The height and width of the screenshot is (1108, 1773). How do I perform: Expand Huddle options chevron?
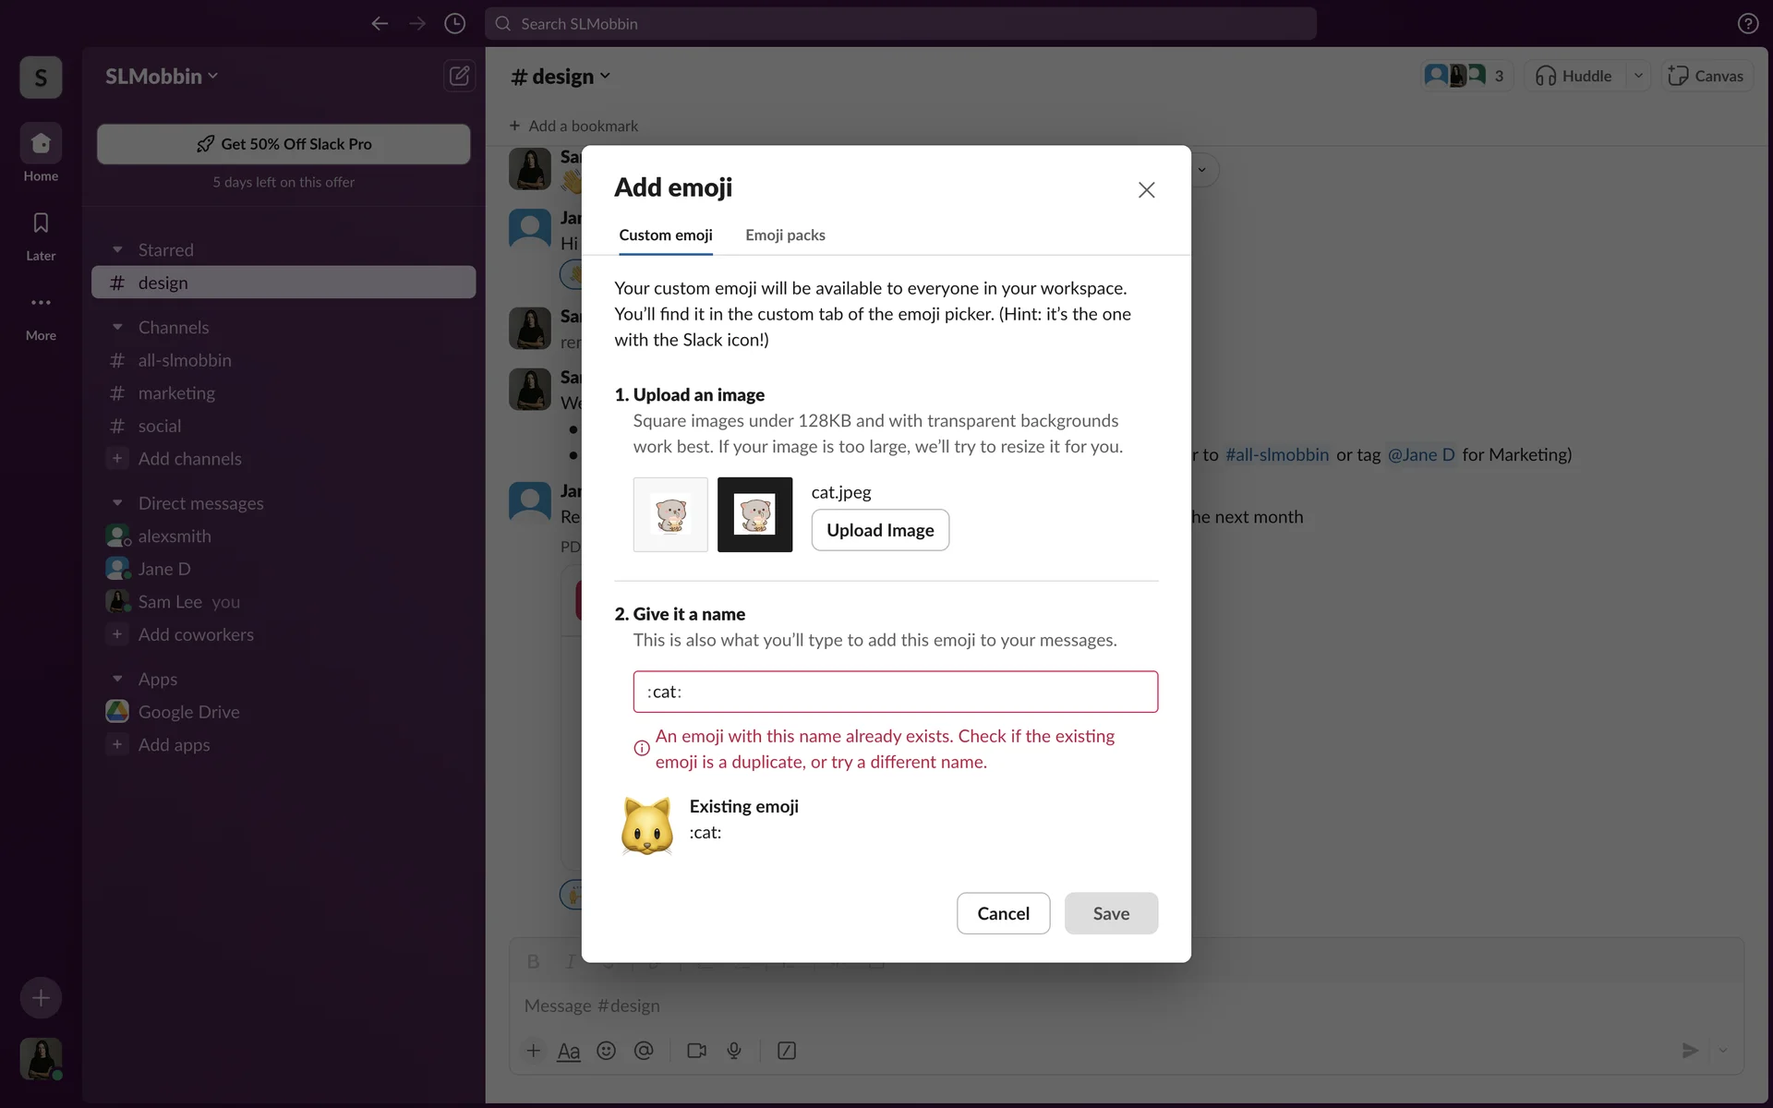pyautogui.click(x=1638, y=76)
